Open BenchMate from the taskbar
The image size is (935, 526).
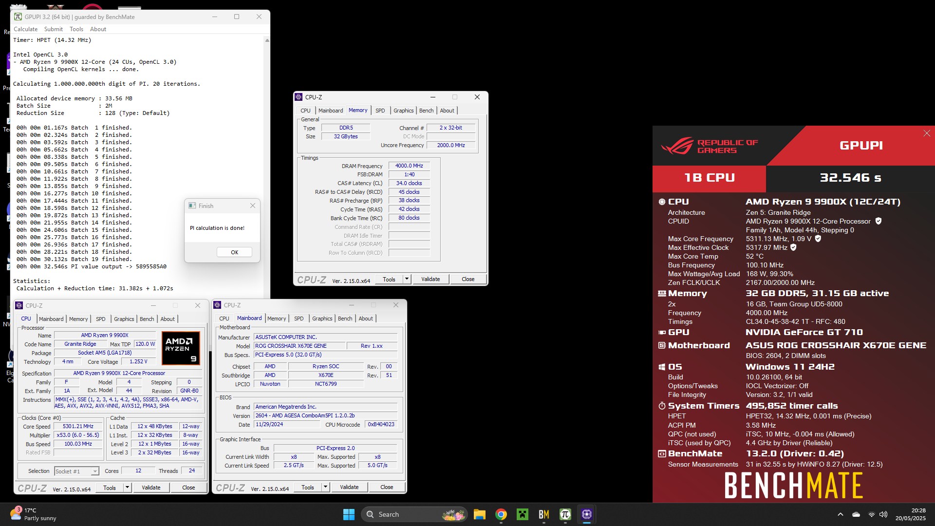(544, 514)
